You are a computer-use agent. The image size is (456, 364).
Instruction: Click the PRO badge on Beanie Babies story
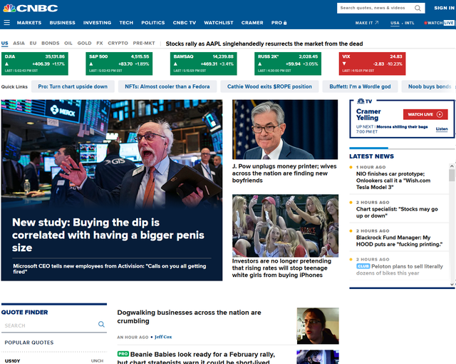tap(123, 354)
